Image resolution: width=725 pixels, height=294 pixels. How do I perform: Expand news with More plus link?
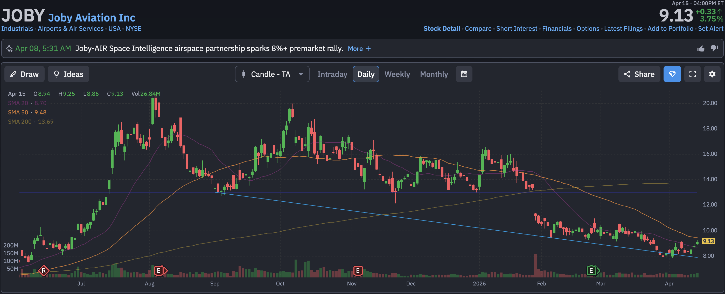click(359, 49)
